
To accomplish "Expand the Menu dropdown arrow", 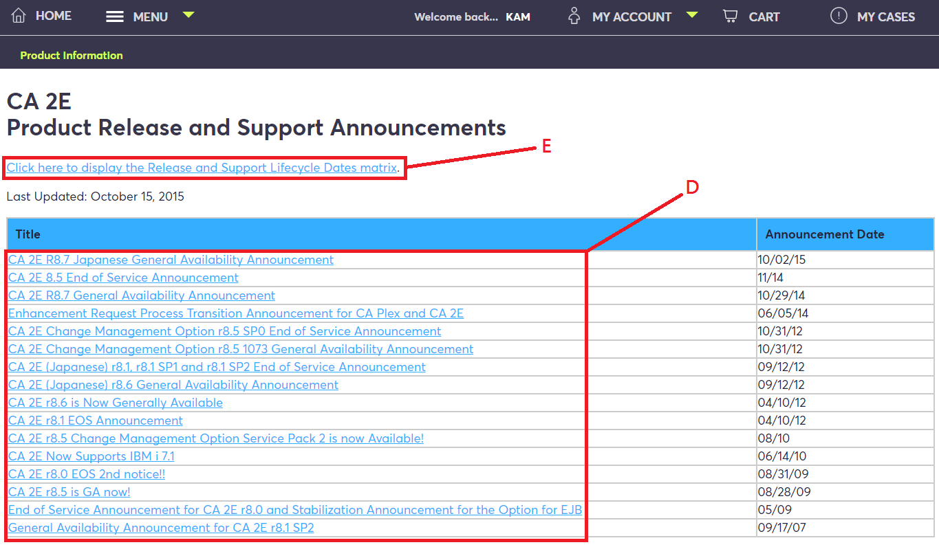I will coord(188,14).
